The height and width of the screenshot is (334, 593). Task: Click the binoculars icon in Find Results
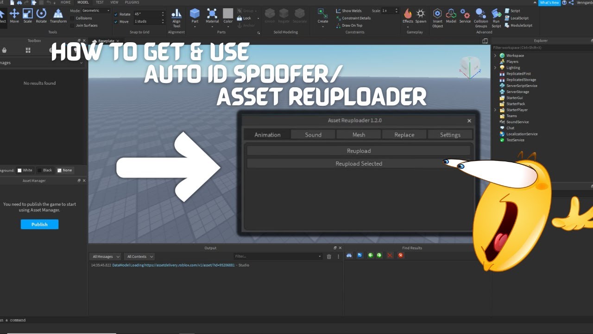coord(349,255)
